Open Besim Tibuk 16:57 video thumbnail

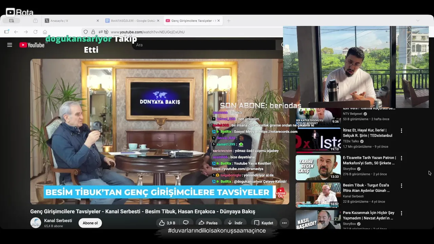pos(318,195)
